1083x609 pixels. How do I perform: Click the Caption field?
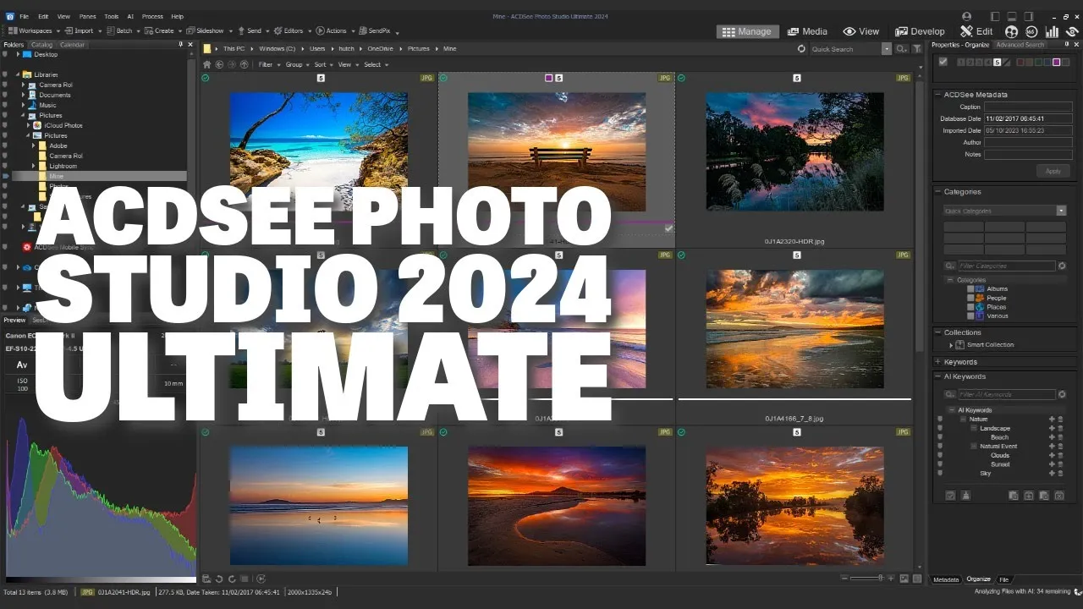[x=1028, y=107]
